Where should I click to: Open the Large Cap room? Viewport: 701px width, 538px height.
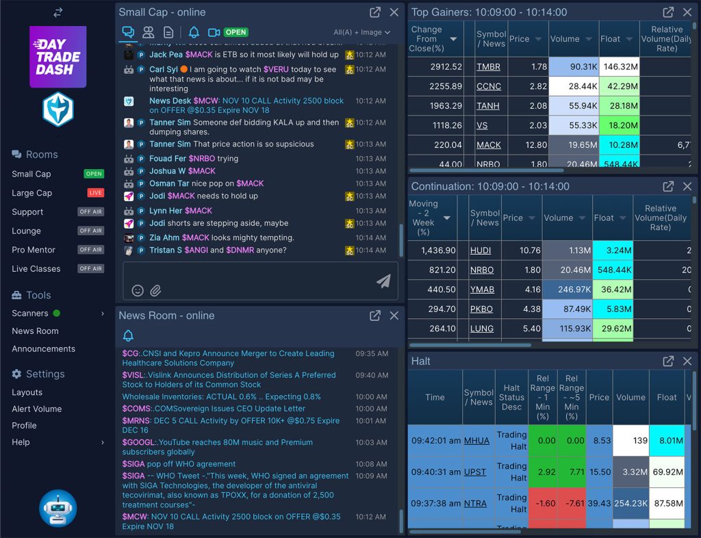pyautogui.click(x=31, y=193)
